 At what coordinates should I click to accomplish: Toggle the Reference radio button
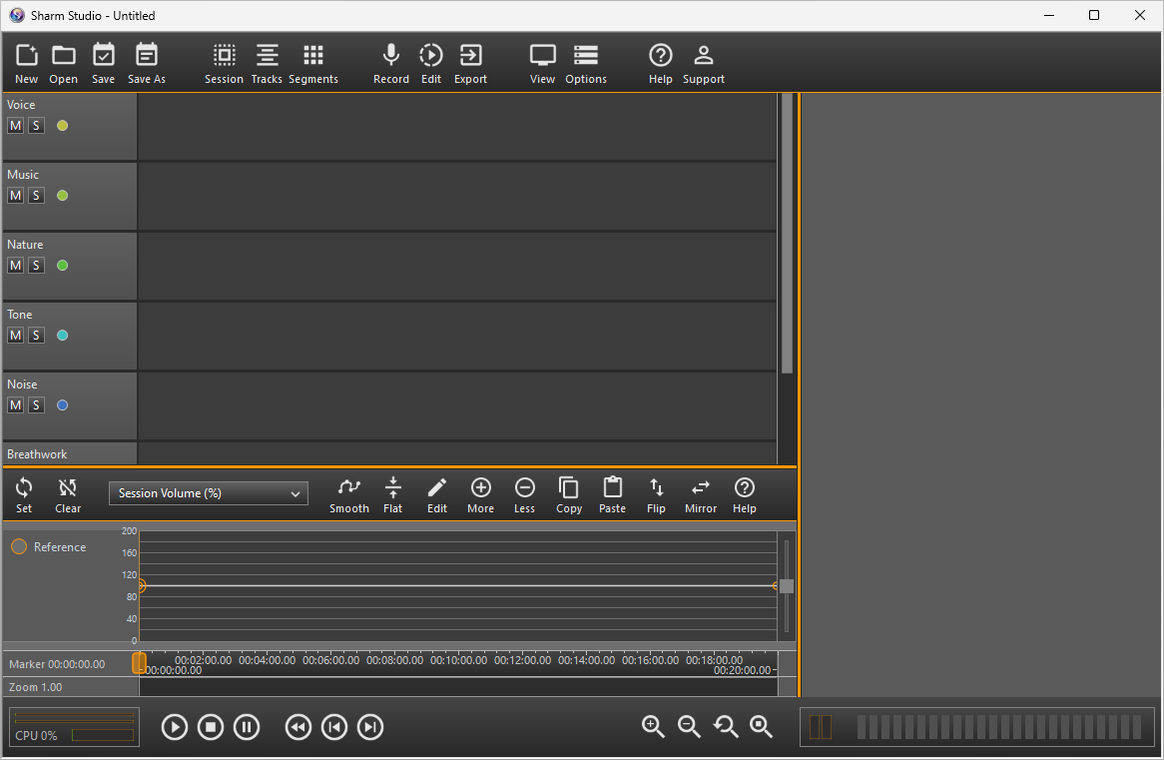19,547
